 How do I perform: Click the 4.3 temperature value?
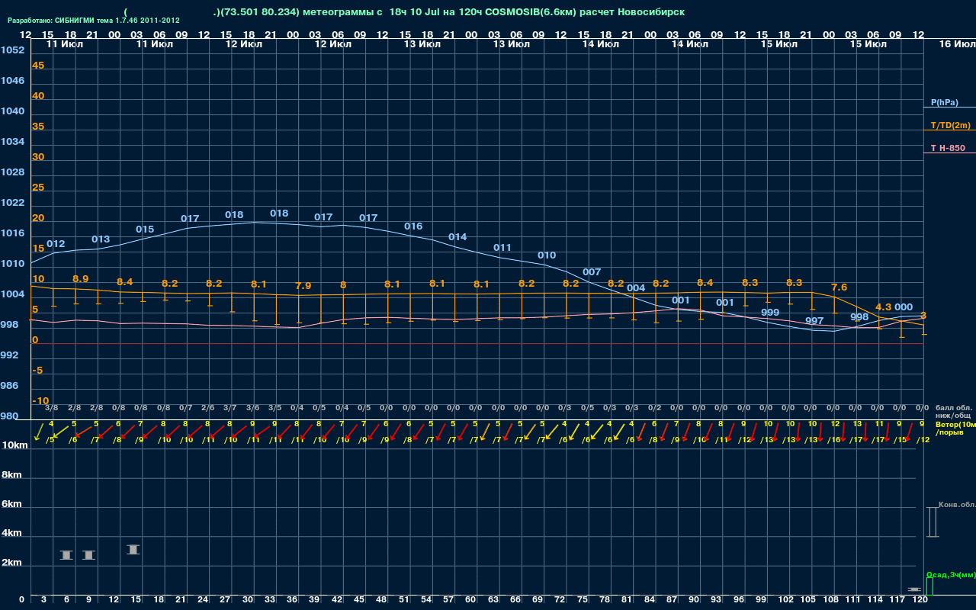[x=883, y=307]
